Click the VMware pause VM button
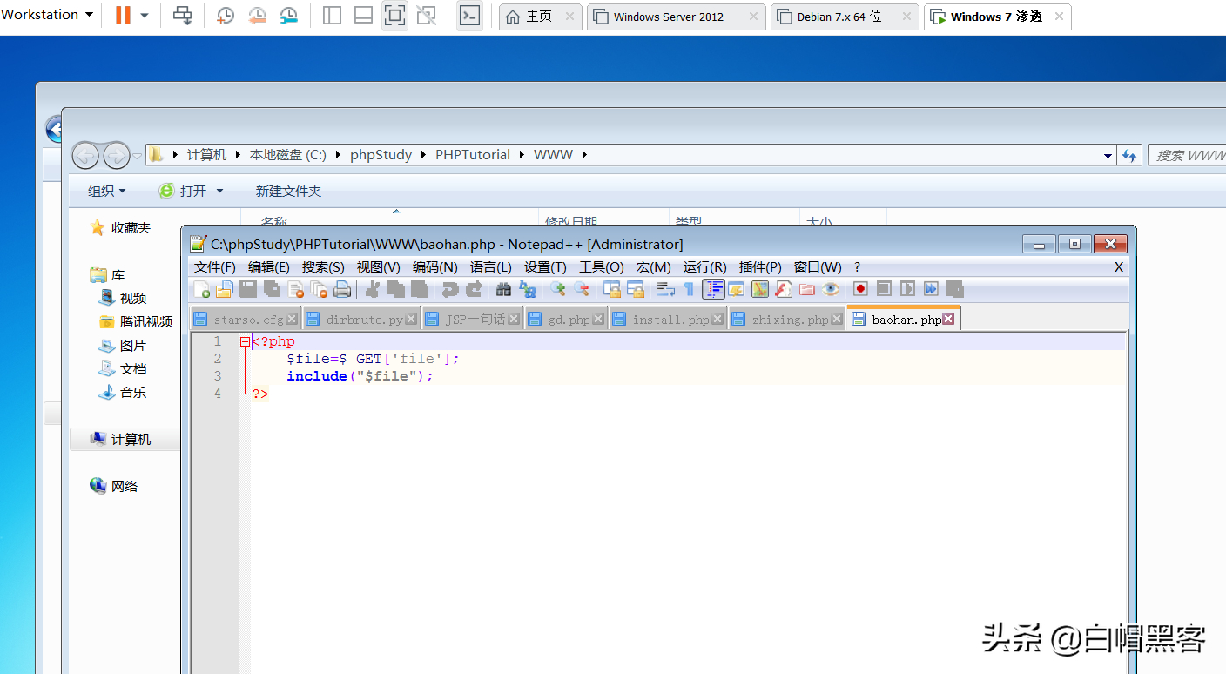 pos(123,15)
